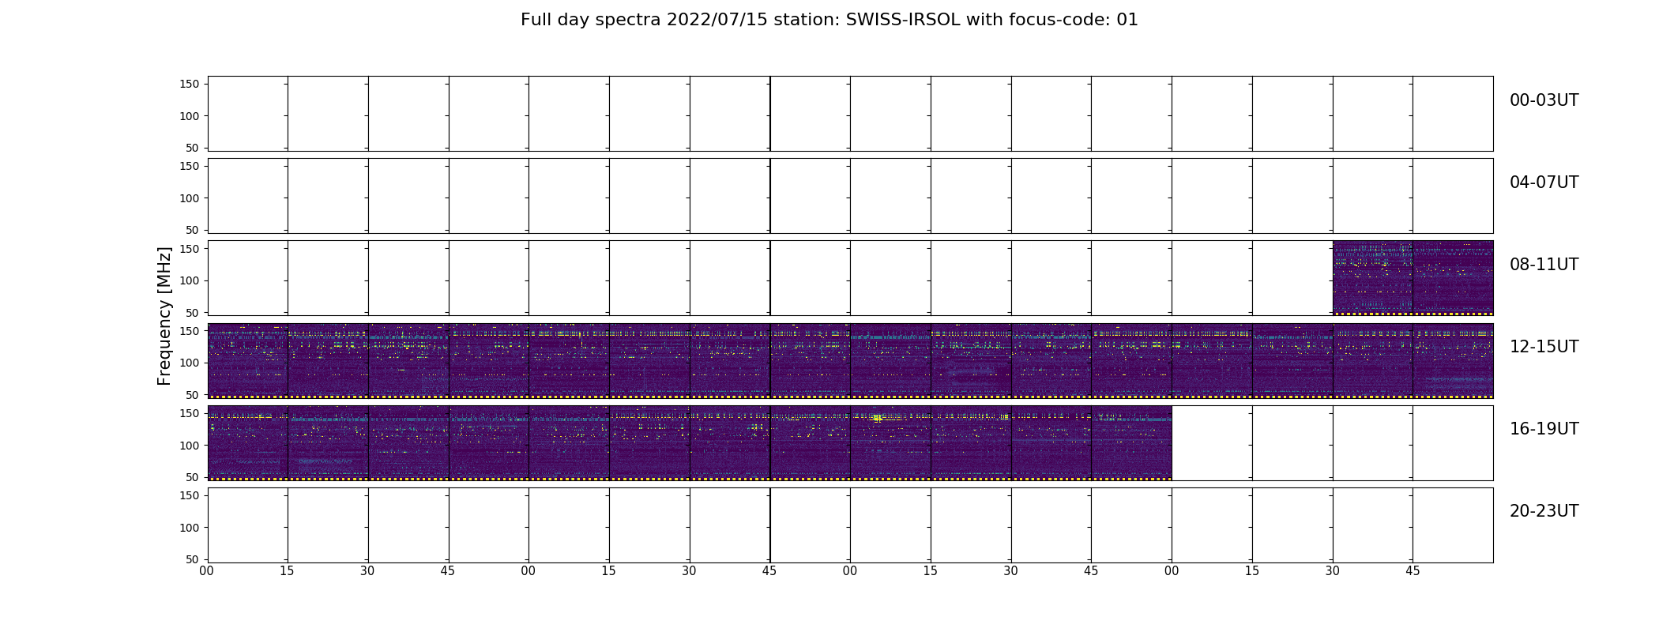Click the 100 tick label in 08-11UT row
The height and width of the screenshot is (632, 1659).
(x=189, y=280)
